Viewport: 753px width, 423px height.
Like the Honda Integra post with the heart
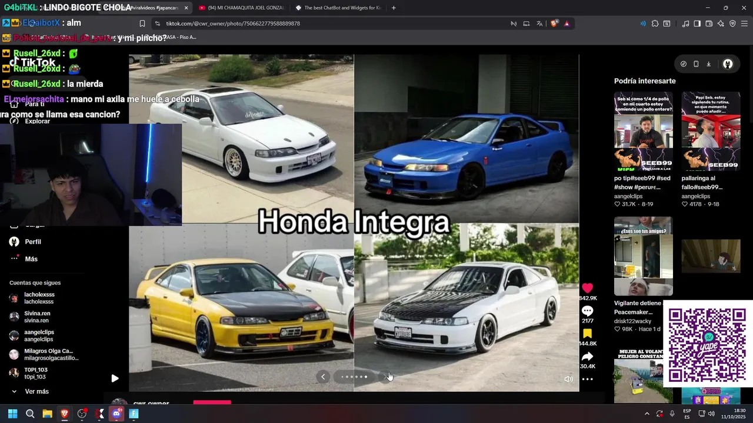(587, 288)
